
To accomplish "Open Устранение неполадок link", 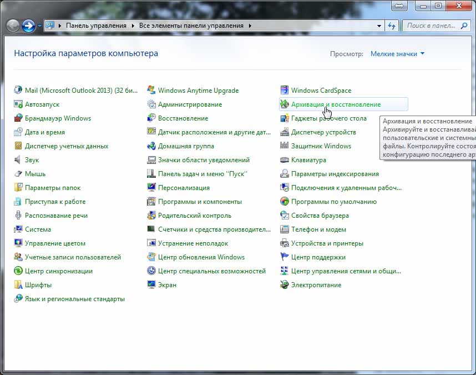I will click(x=193, y=243).
